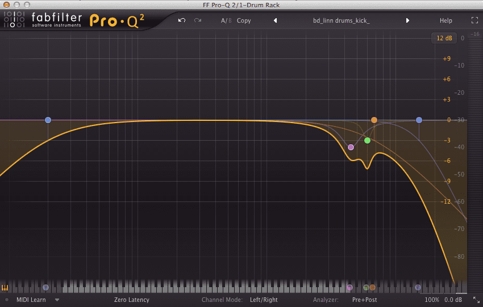
Task: Click the 0.0 dB output gain value
Action: pyautogui.click(x=453, y=300)
